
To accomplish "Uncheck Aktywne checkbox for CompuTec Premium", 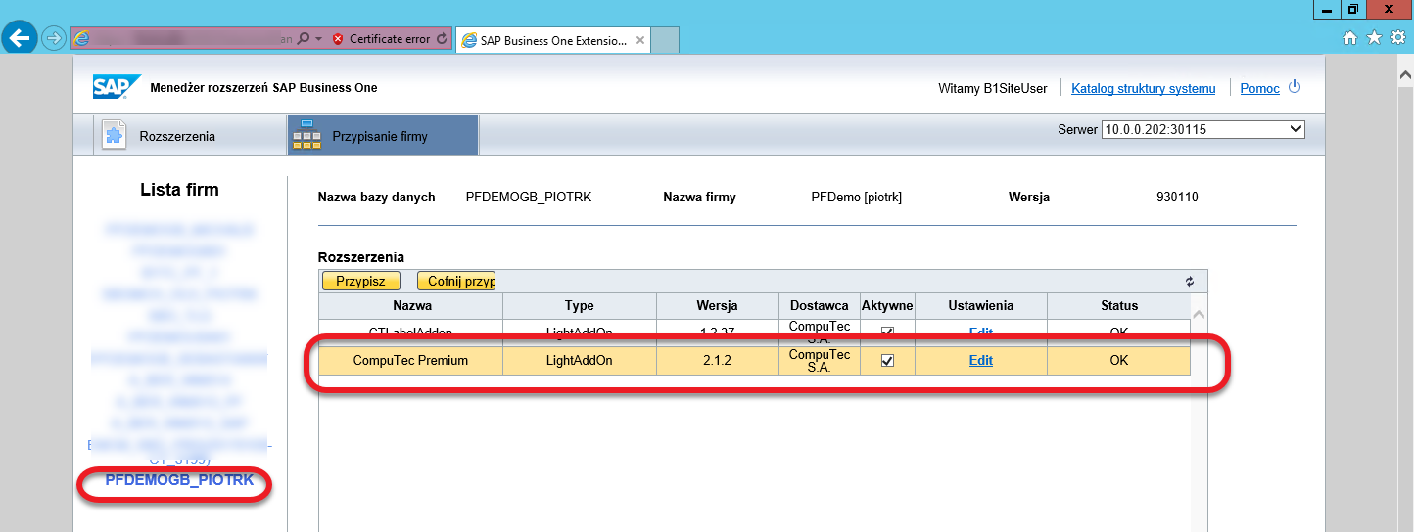I will point(887,360).
